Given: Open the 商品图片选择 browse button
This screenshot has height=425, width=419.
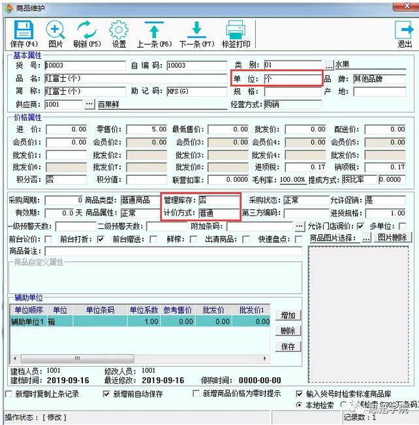Looking at the screenshot, I should pyautogui.click(x=367, y=239).
